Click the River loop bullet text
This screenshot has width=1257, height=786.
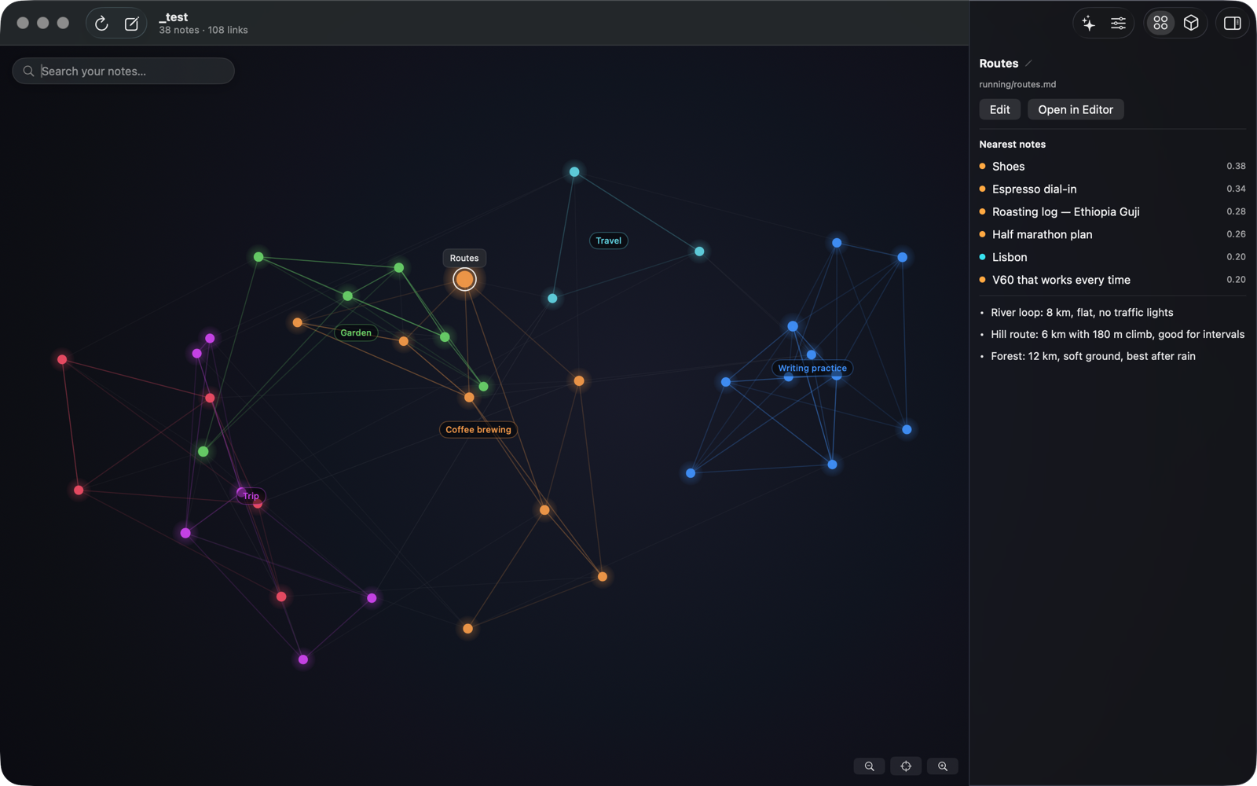tap(1082, 313)
